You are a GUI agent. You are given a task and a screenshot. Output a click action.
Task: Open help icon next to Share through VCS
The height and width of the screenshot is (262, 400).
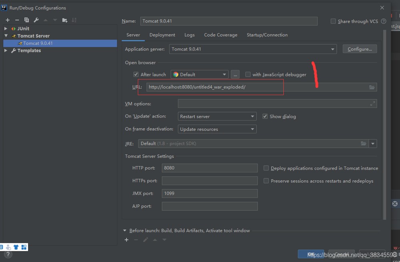point(384,21)
